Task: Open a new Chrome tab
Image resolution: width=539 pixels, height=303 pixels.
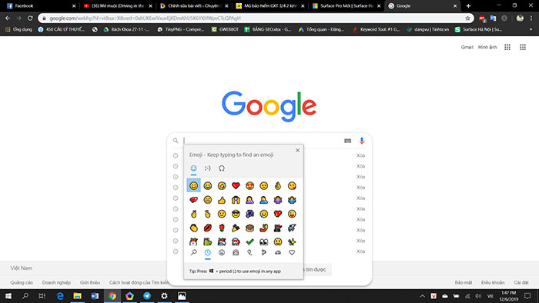Action: [x=468, y=6]
